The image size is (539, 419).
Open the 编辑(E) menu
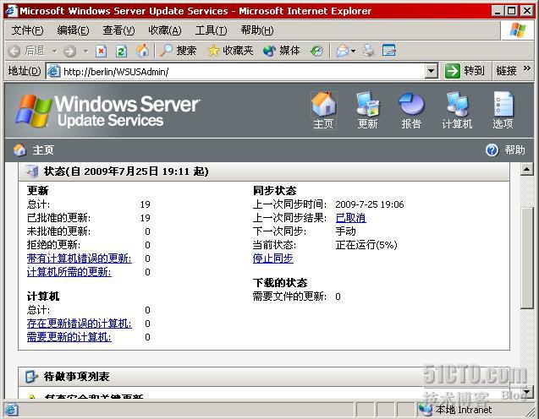[x=73, y=30]
